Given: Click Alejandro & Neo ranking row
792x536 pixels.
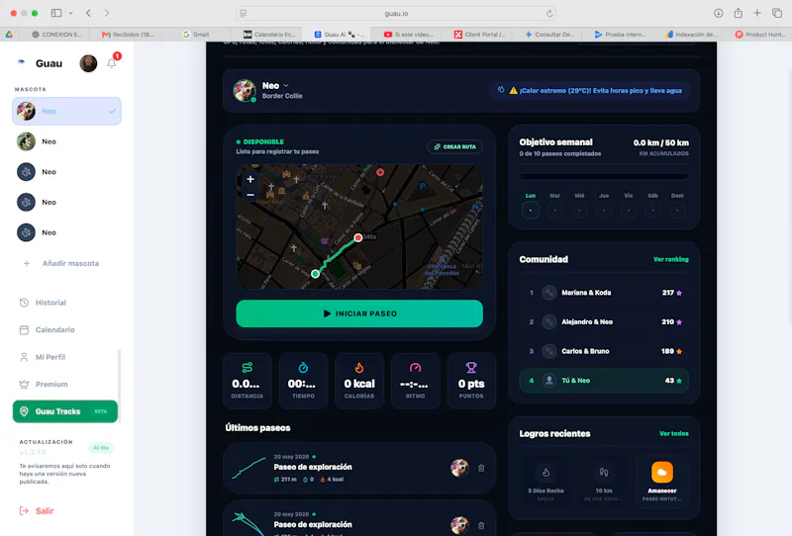Looking at the screenshot, I should pyautogui.click(x=604, y=322).
